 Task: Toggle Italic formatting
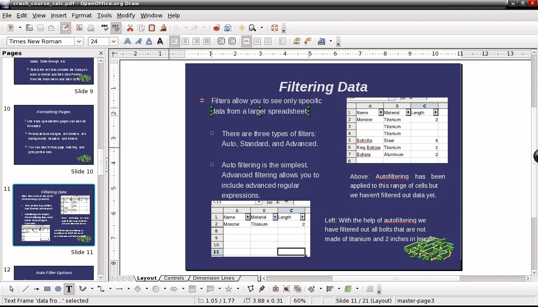tap(138, 41)
